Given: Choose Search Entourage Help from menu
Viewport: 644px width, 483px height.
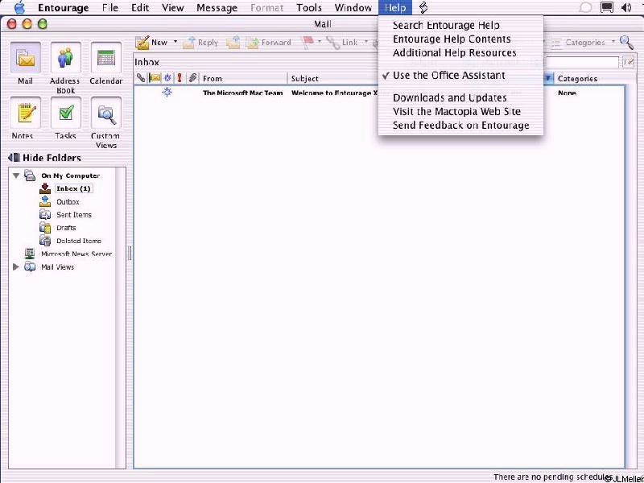Looking at the screenshot, I should 460,25.
